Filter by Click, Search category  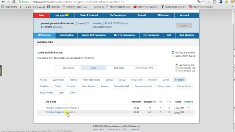pos(137,80)
